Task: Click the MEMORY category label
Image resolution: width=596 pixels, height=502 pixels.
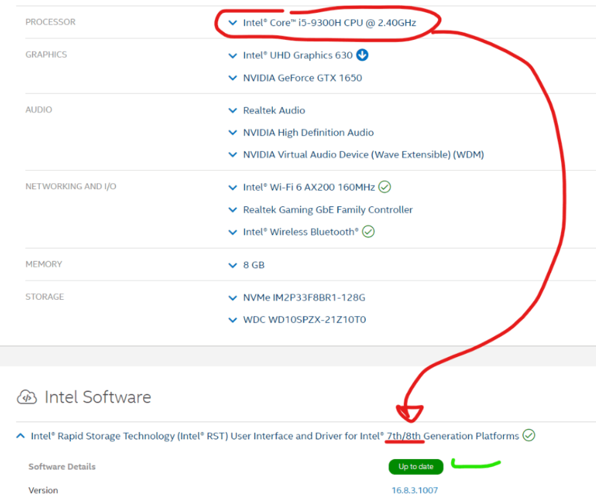Action: (x=44, y=264)
